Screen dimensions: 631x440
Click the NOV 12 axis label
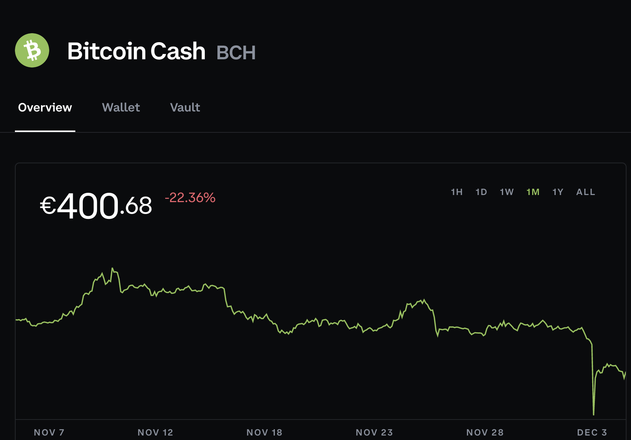(x=156, y=433)
